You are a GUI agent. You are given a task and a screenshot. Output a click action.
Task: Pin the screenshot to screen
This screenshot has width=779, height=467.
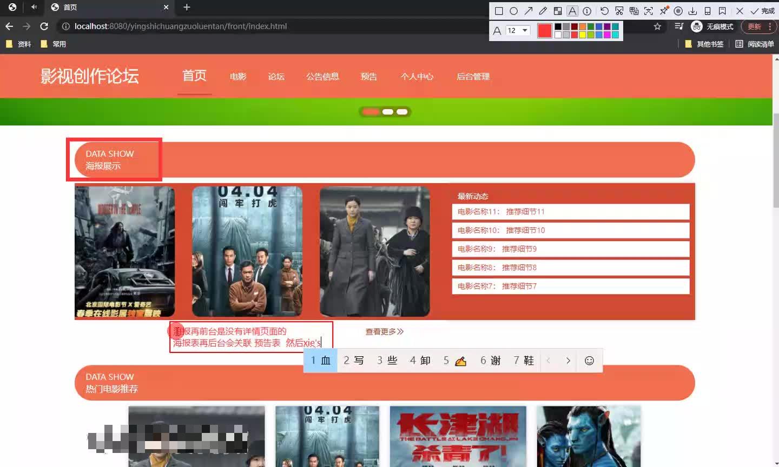pyautogui.click(x=664, y=10)
